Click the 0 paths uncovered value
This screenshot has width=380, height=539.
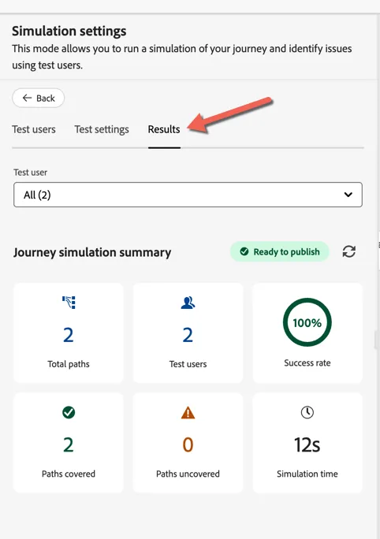[x=188, y=444]
